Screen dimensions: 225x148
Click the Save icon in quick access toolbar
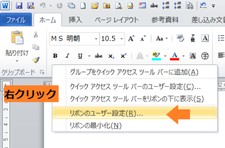(x=19, y=5)
